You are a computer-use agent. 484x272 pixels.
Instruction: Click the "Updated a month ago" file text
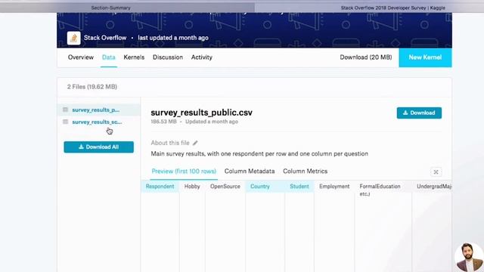coord(212,122)
